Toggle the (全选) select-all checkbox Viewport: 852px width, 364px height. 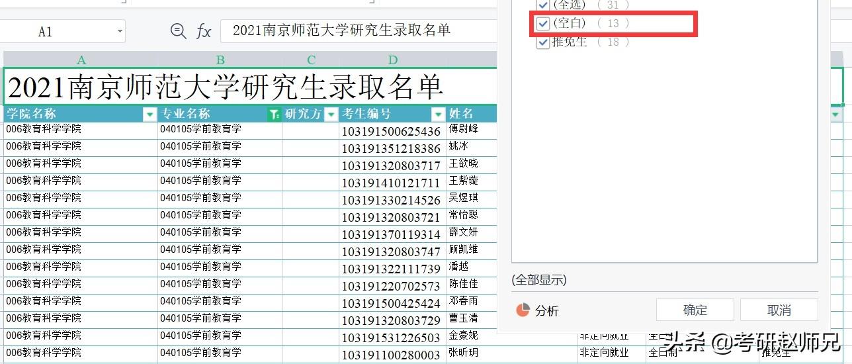[543, 5]
